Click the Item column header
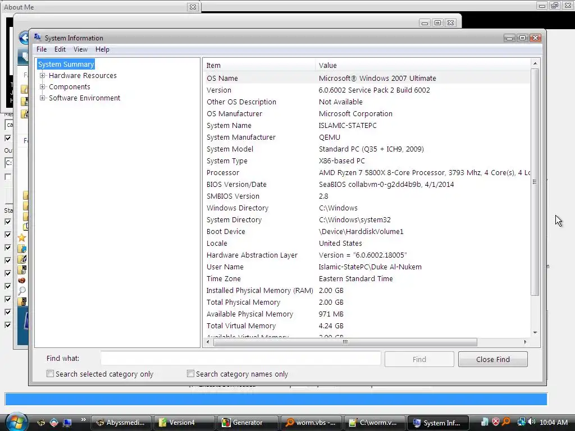 (259, 65)
